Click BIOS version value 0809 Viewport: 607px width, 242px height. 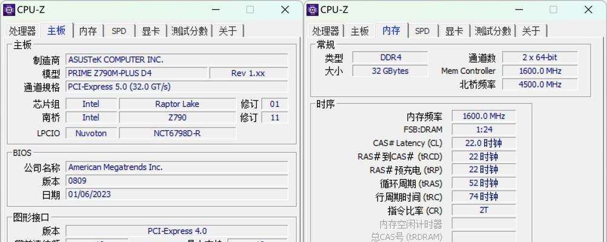(176, 180)
